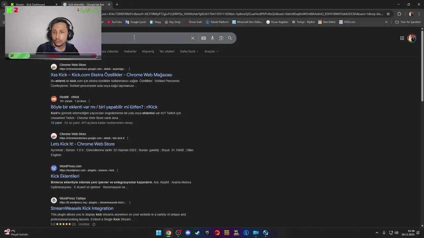Bookmark this page with the star icon

tap(388, 14)
